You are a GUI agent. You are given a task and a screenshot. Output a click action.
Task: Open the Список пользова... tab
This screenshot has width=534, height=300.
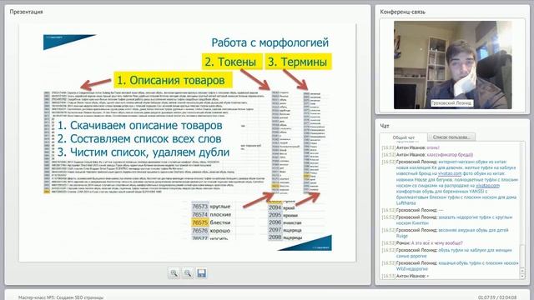click(x=451, y=137)
